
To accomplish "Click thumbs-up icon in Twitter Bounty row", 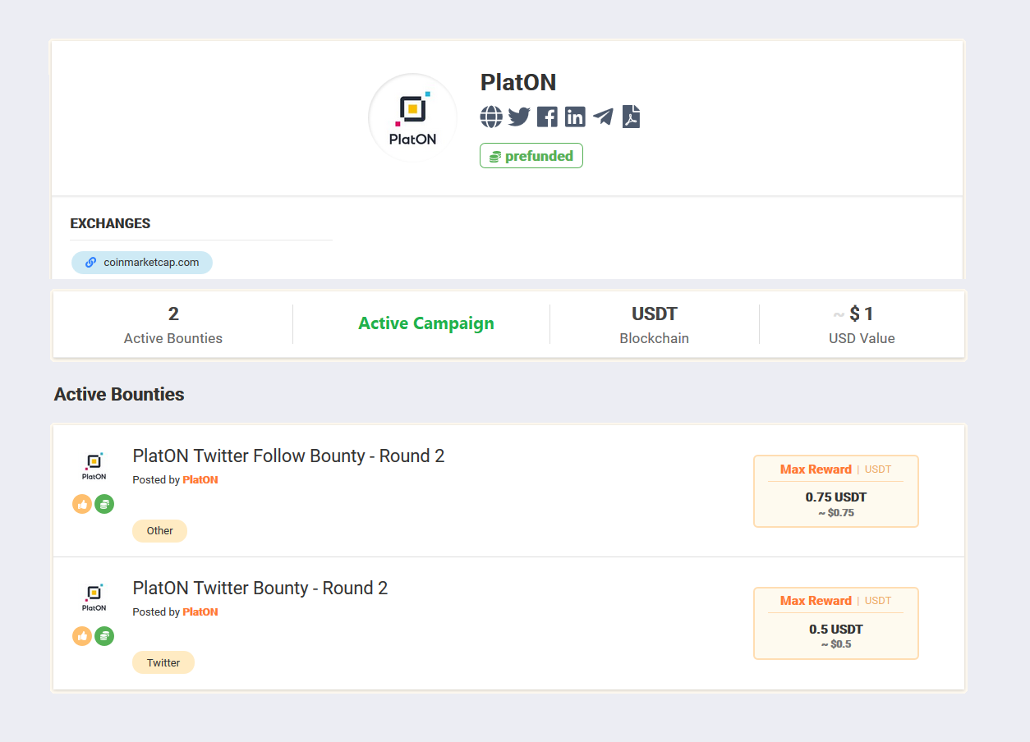I will click(82, 636).
